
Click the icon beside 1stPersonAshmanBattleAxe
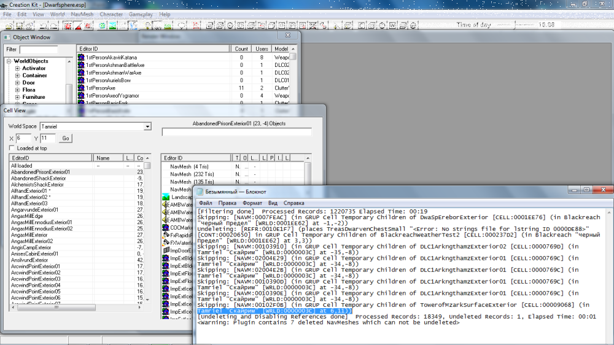(x=81, y=65)
